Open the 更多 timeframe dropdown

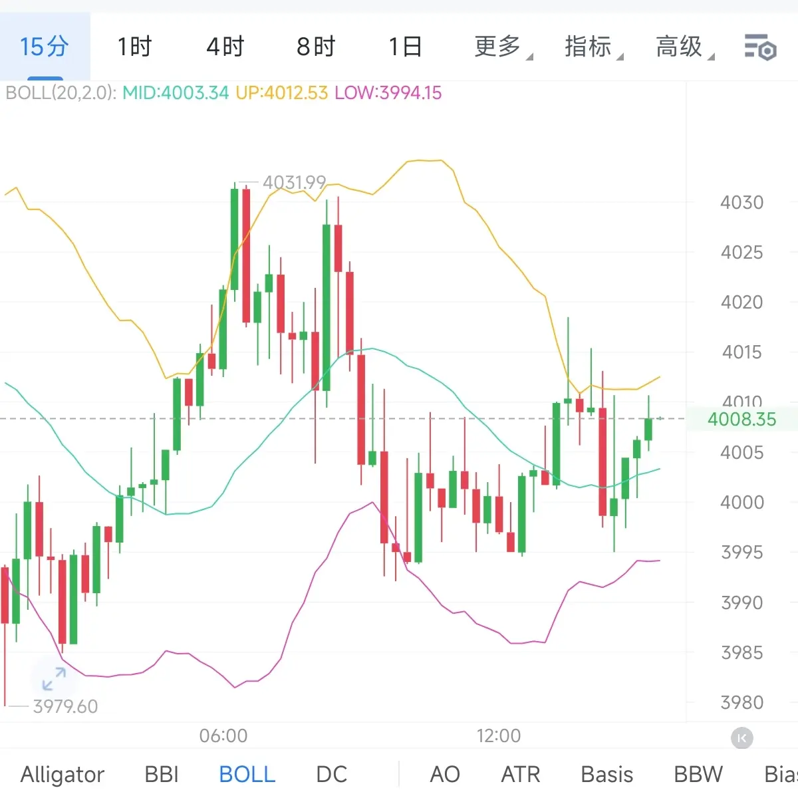pyautogui.click(x=503, y=47)
